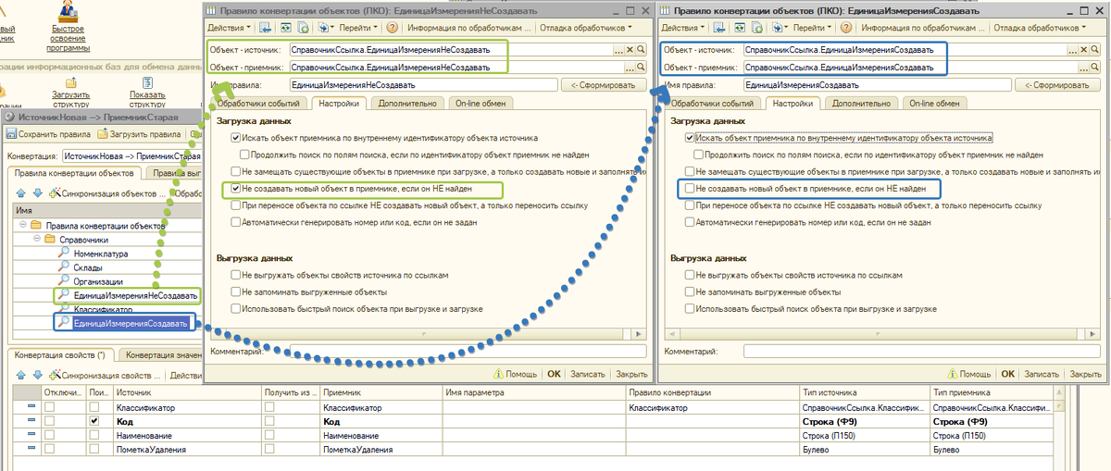Screen dimensions: 1111x471
Task: Click magnifier beside receiver СправочникСсылка.ЕдиницаИзмеренияНеСоздавать
Action: coord(641,68)
